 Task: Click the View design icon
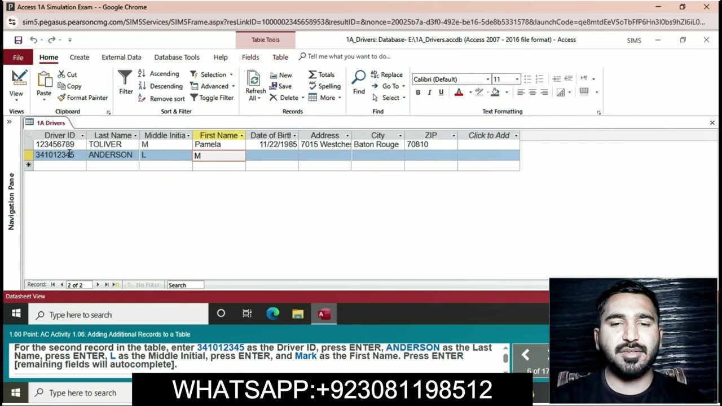coord(19,77)
